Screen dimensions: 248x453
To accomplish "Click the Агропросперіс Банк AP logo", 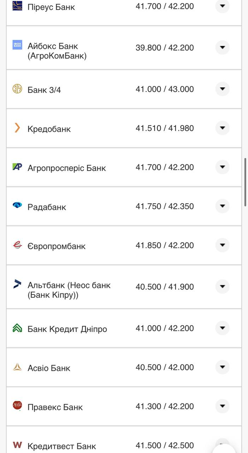I will pos(17,167).
